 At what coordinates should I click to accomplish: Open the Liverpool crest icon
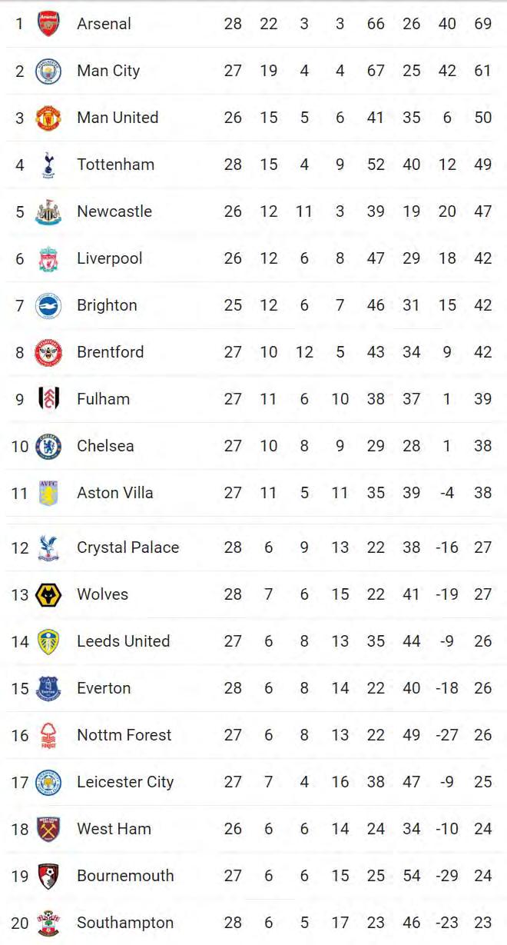tap(48, 258)
